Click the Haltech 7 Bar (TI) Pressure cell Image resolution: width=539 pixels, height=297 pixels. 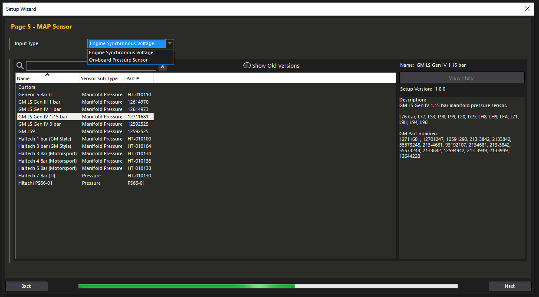[91, 176]
